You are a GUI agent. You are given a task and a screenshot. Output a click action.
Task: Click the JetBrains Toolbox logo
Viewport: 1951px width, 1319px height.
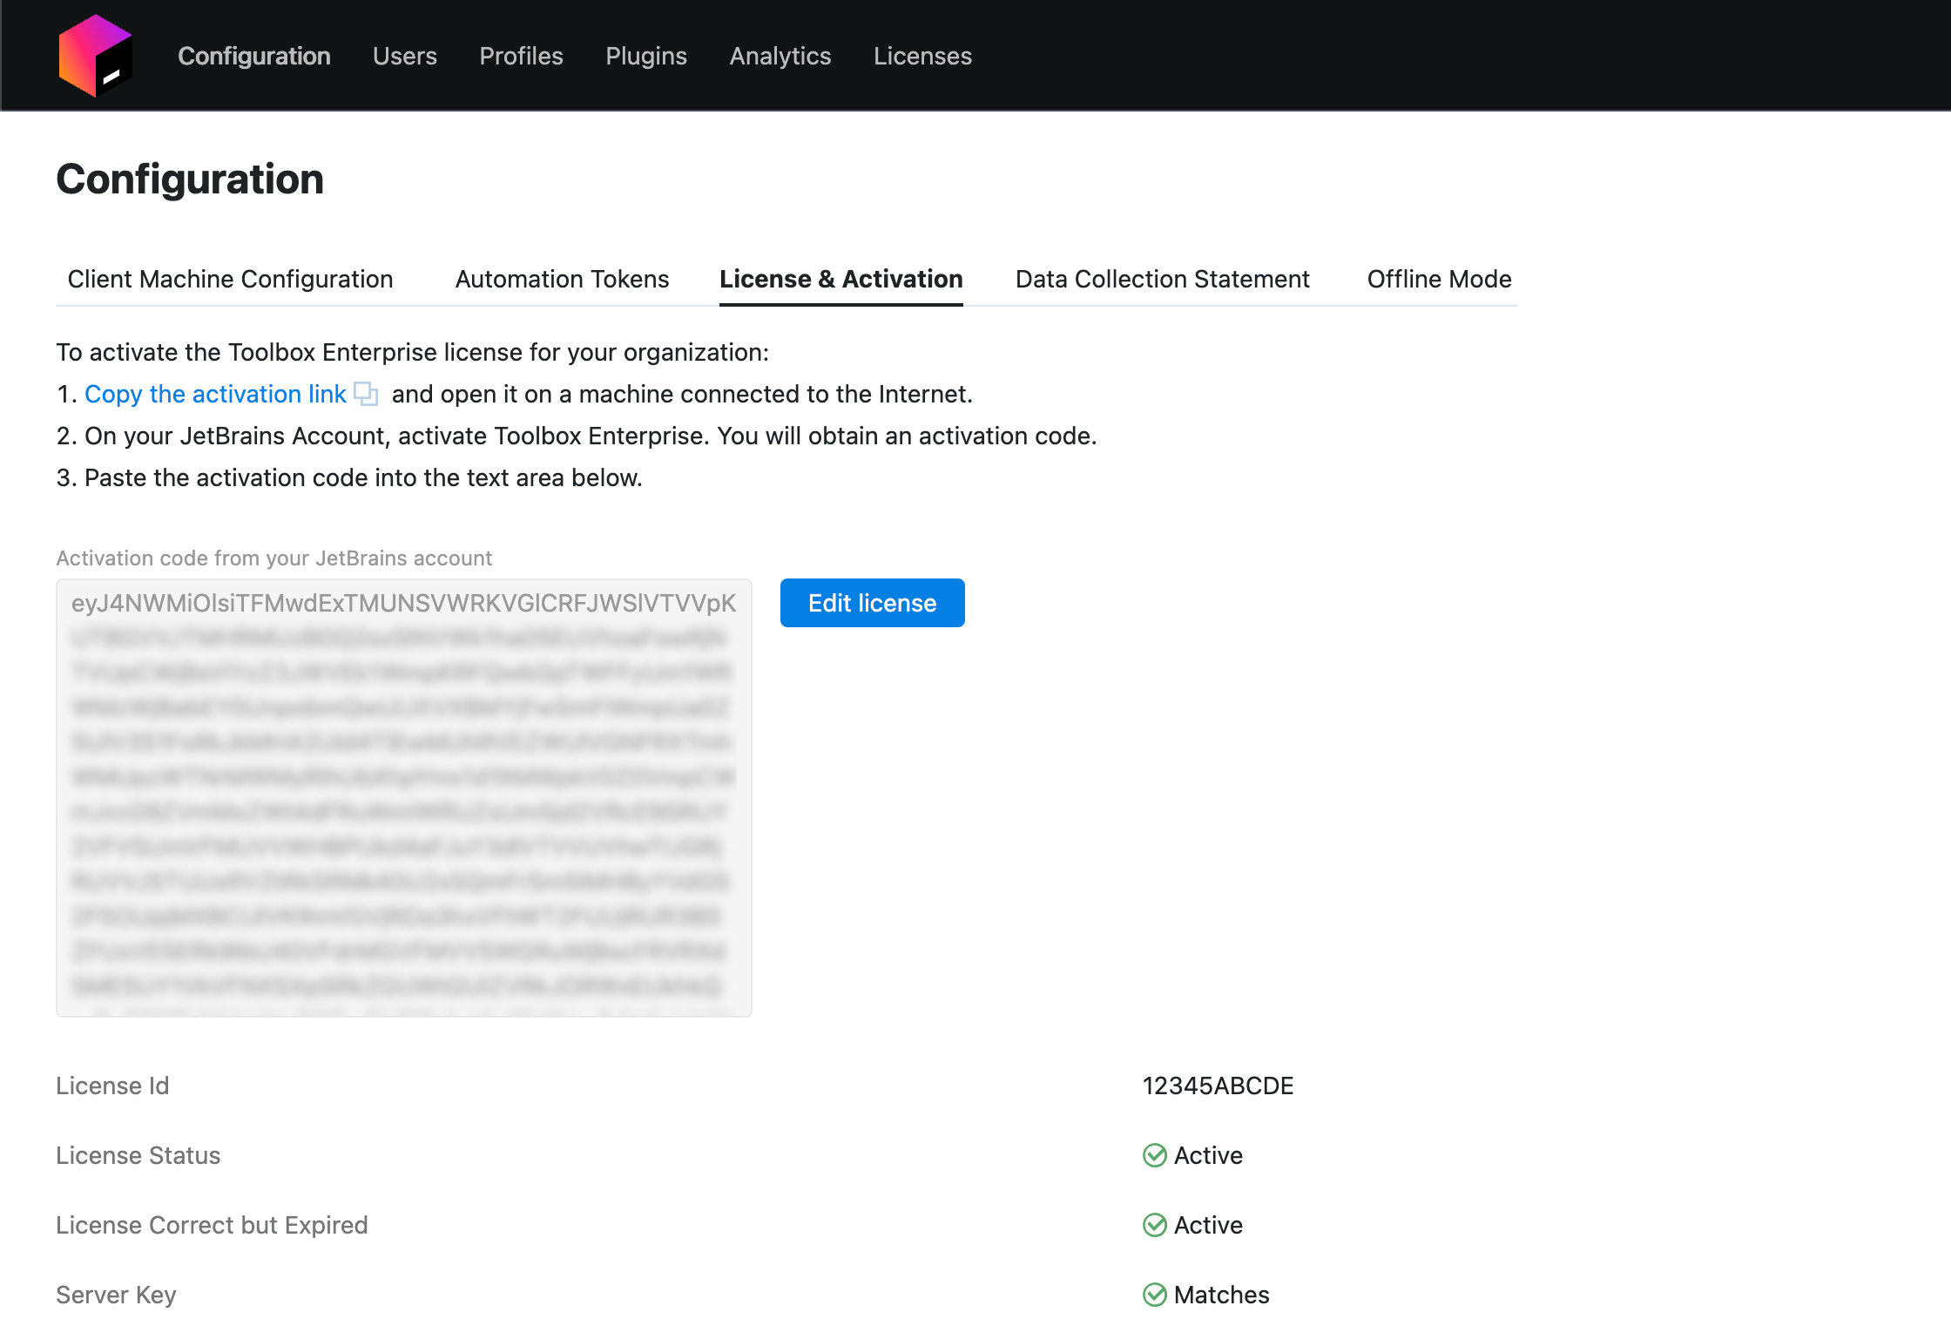point(96,55)
